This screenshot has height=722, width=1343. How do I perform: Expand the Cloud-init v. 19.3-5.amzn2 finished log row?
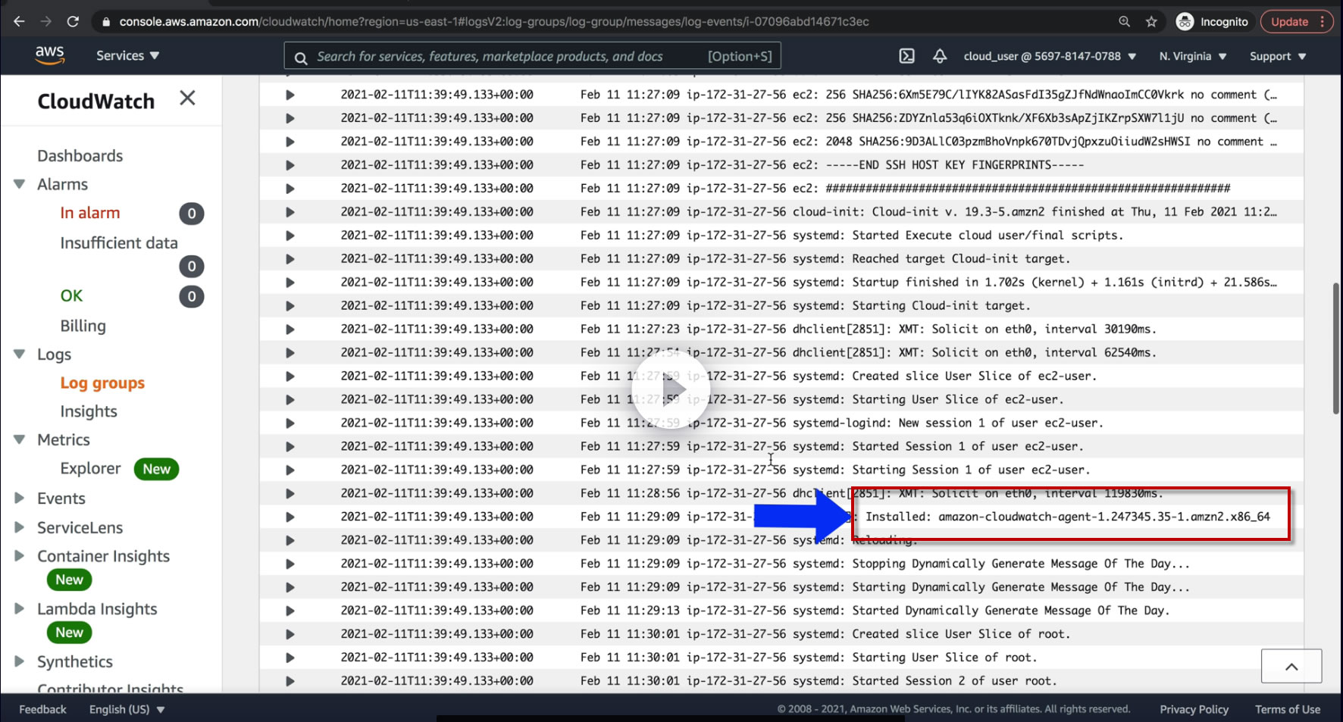tap(290, 212)
